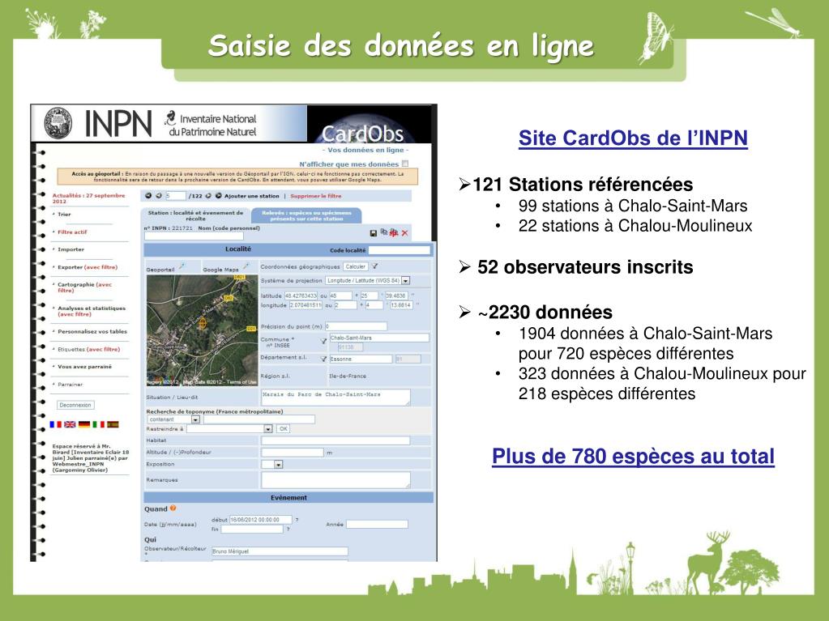Click the Code localité input field

click(x=400, y=249)
